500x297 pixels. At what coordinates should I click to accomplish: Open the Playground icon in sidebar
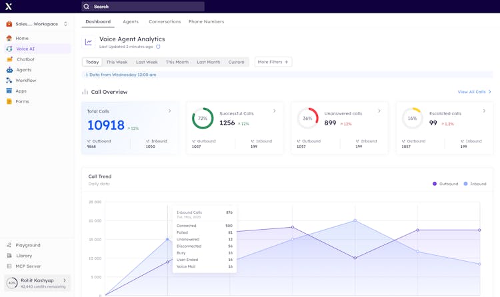click(x=9, y=245)
